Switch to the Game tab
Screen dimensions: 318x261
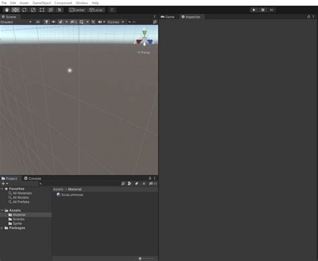point(168,17)
